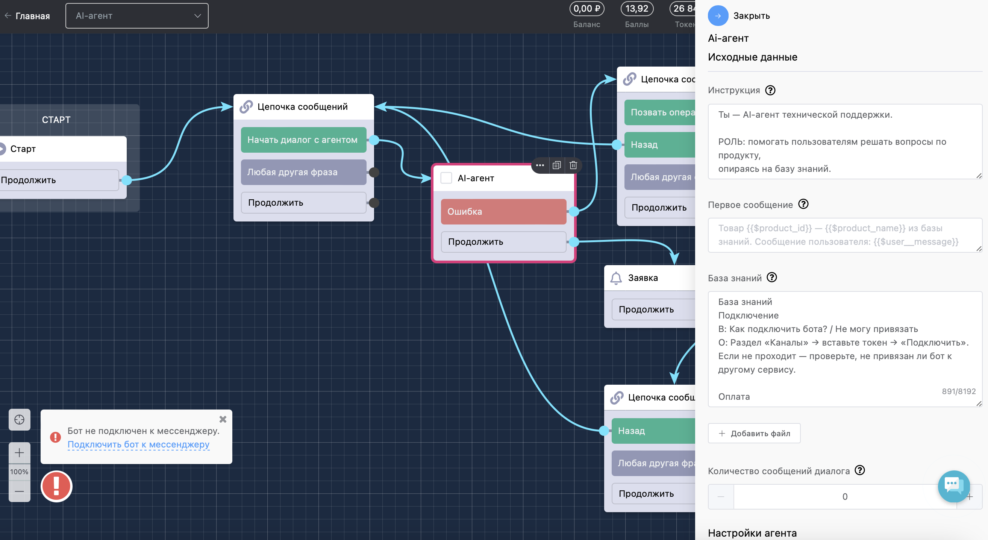The height and width of the screenshot is (540, 988).
Task: Open the support chat bubble icon
Action: (x=953, y=486)
